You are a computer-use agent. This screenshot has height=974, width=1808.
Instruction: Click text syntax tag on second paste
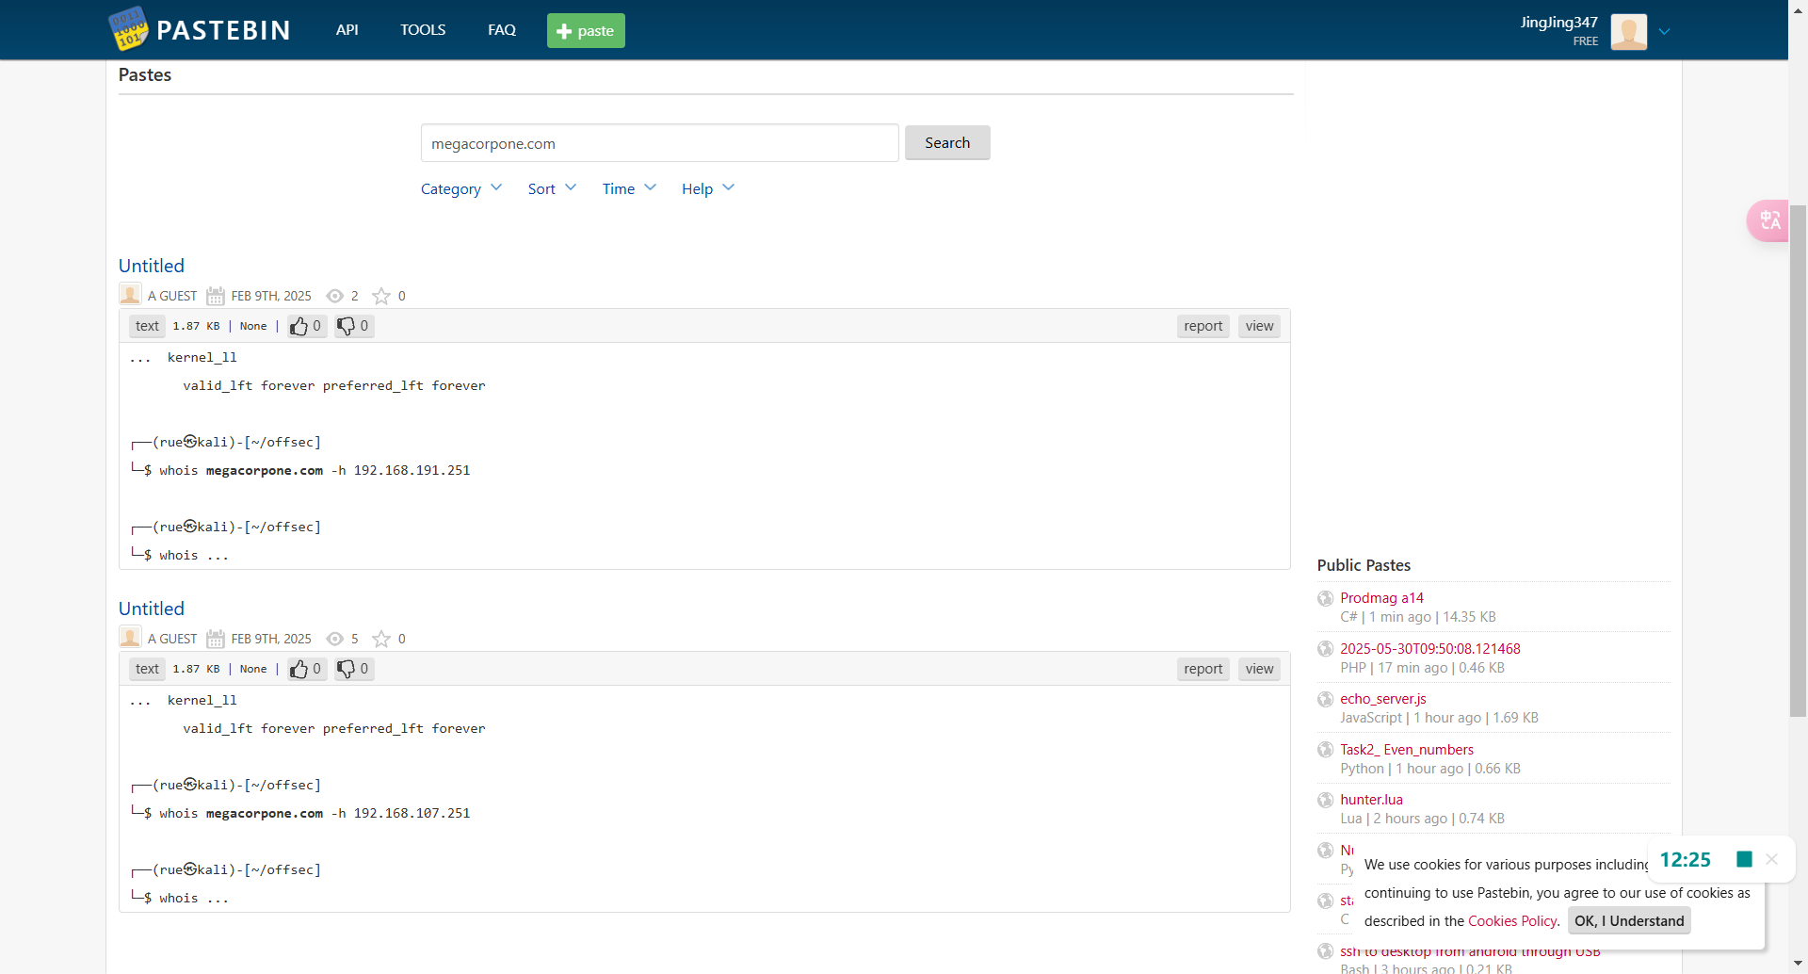click(x=147, y=669)
